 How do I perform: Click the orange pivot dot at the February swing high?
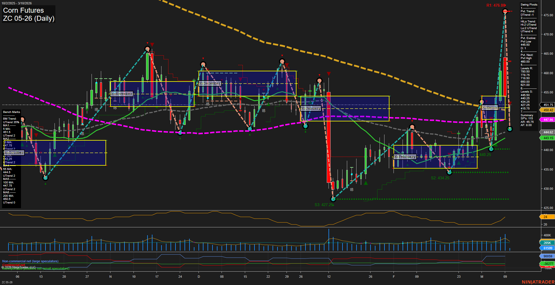(413, 127)
